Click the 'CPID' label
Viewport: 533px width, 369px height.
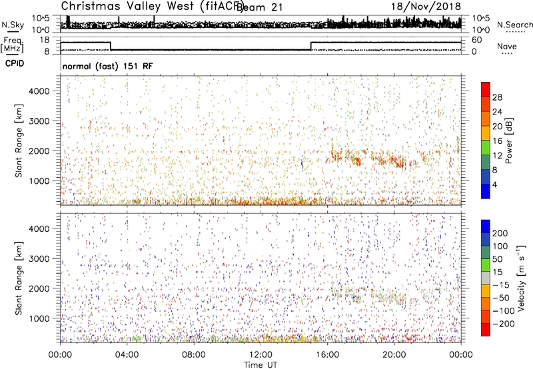[15, 63]
